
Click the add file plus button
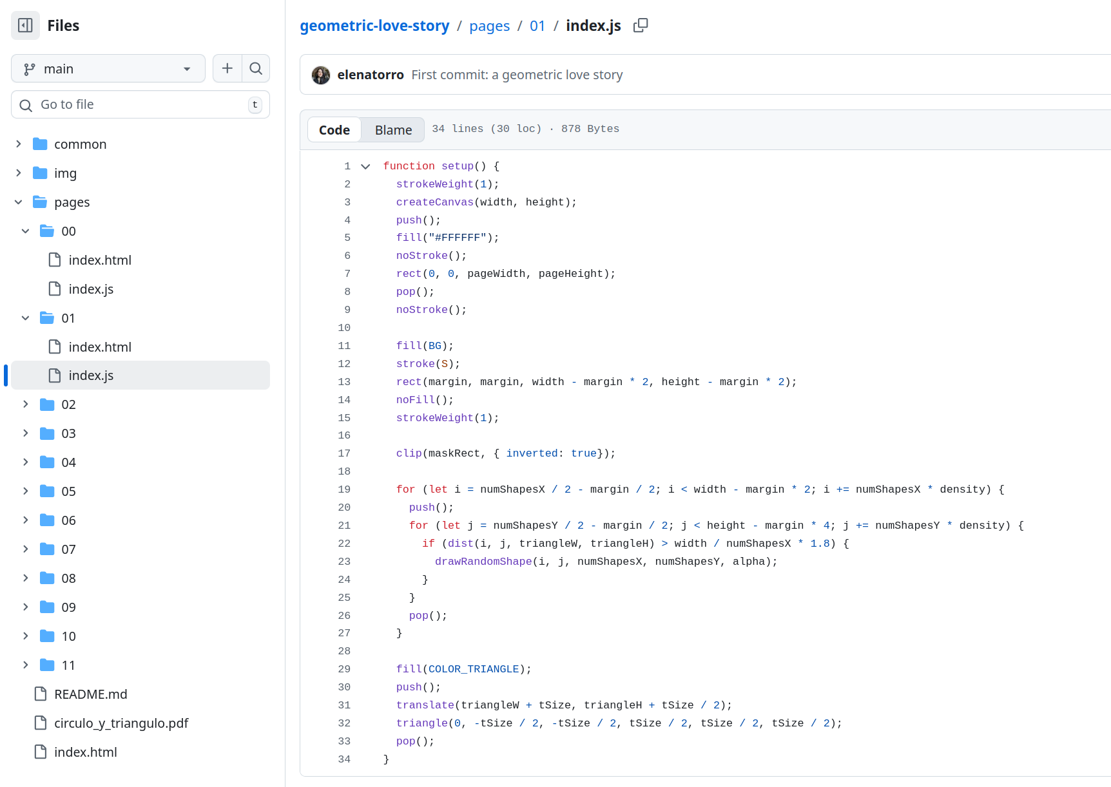pos(227,68)
